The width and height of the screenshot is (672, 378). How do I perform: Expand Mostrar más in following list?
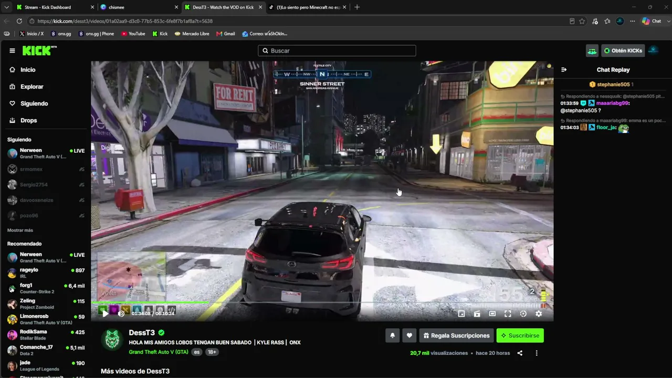[20, 230]
